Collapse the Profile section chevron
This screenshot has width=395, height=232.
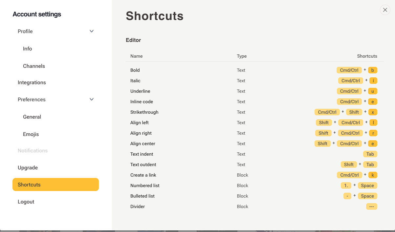(92, 31)
